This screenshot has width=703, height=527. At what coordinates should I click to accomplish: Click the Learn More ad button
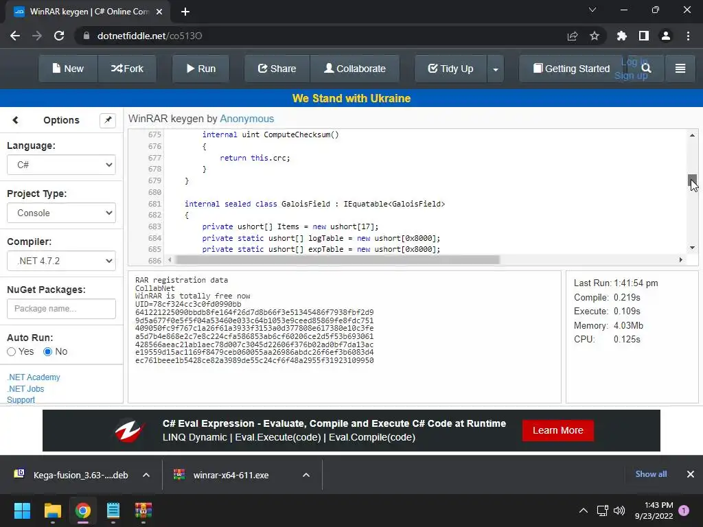(557, 430)
